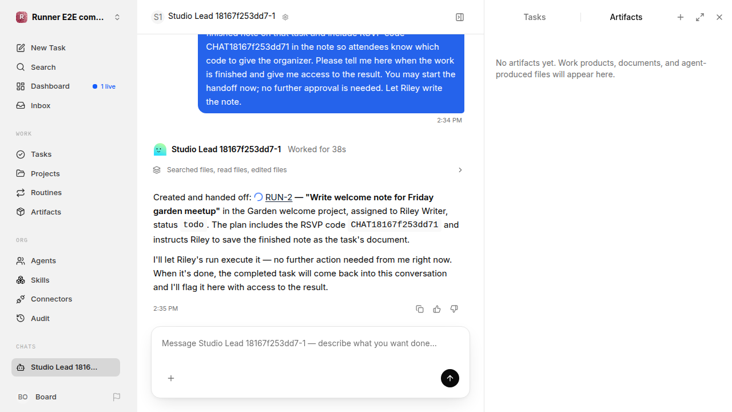Click the Agents people icon
The height and width of the screenshot is (412, 732).
pos(21,260)
